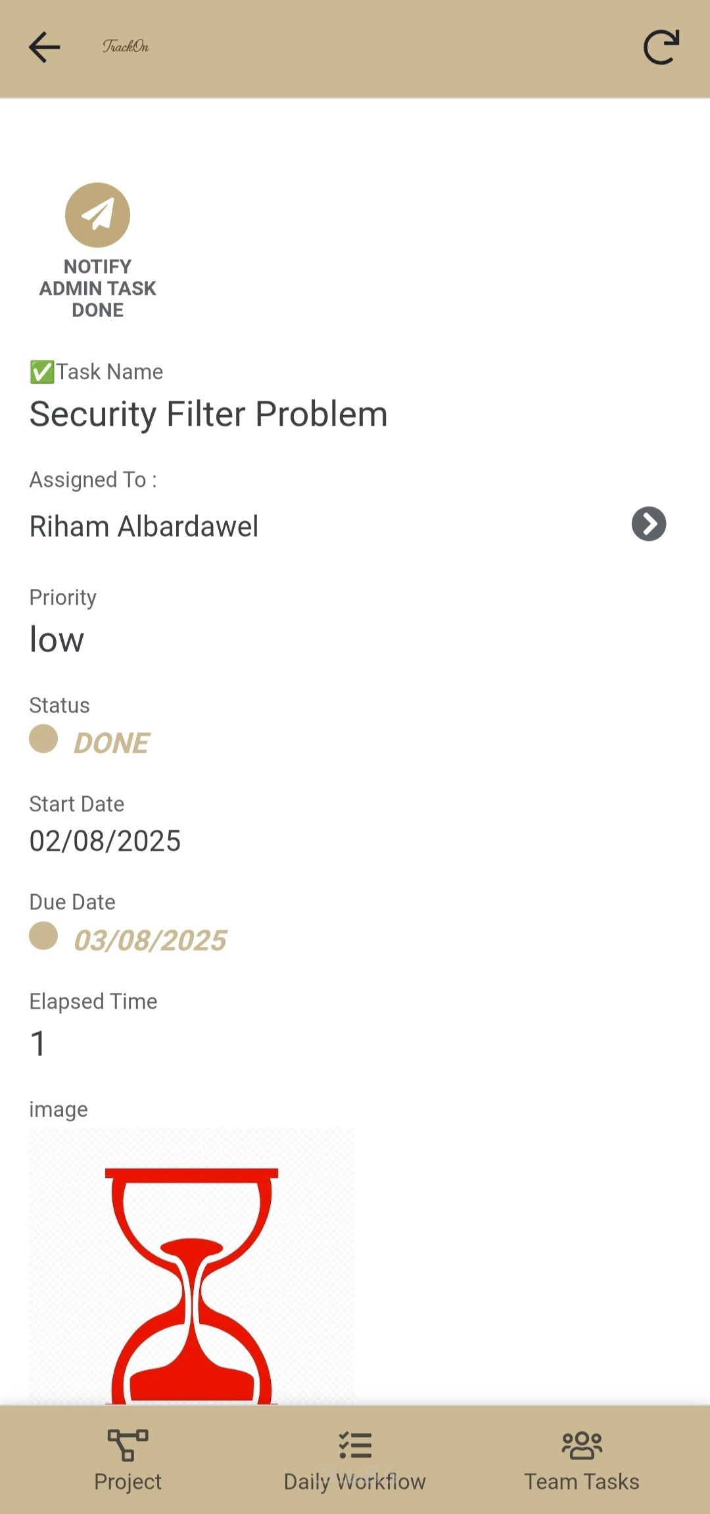Viewport: 710px width, 1514px height.
Task: Tap the Due Date circle indicator
Action: (43, 936)
